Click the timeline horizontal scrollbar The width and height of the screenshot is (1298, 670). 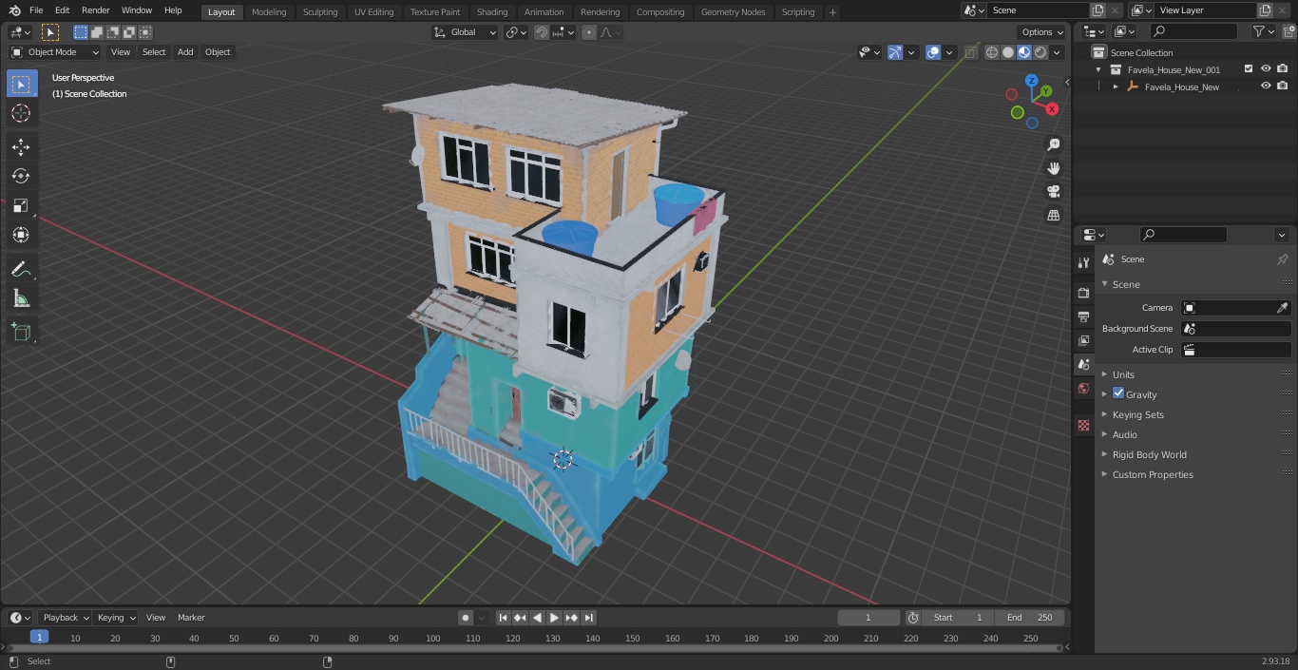535,648
